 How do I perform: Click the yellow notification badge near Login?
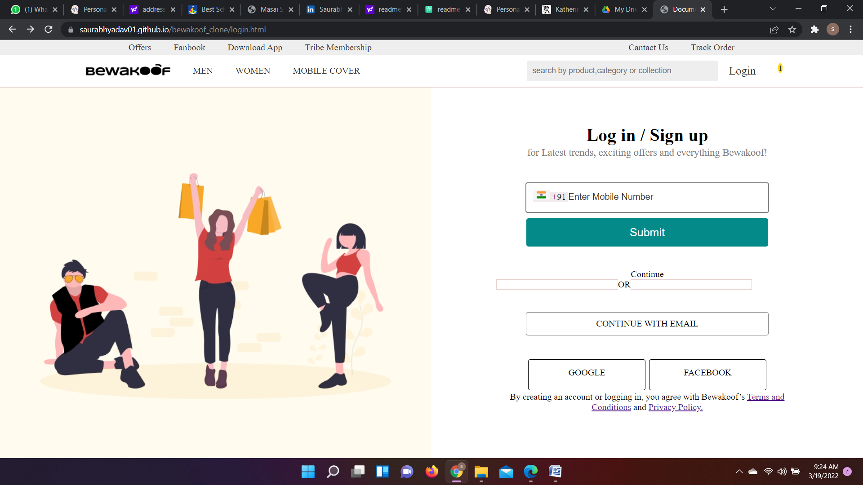(780, 68)
